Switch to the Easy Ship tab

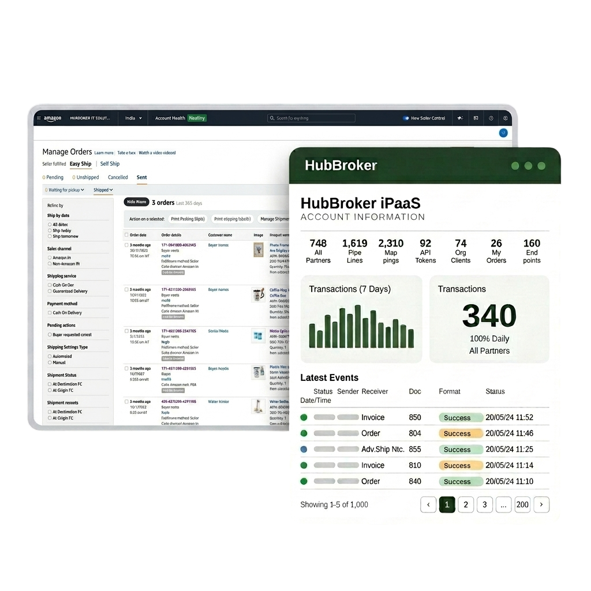click(80, 163)
